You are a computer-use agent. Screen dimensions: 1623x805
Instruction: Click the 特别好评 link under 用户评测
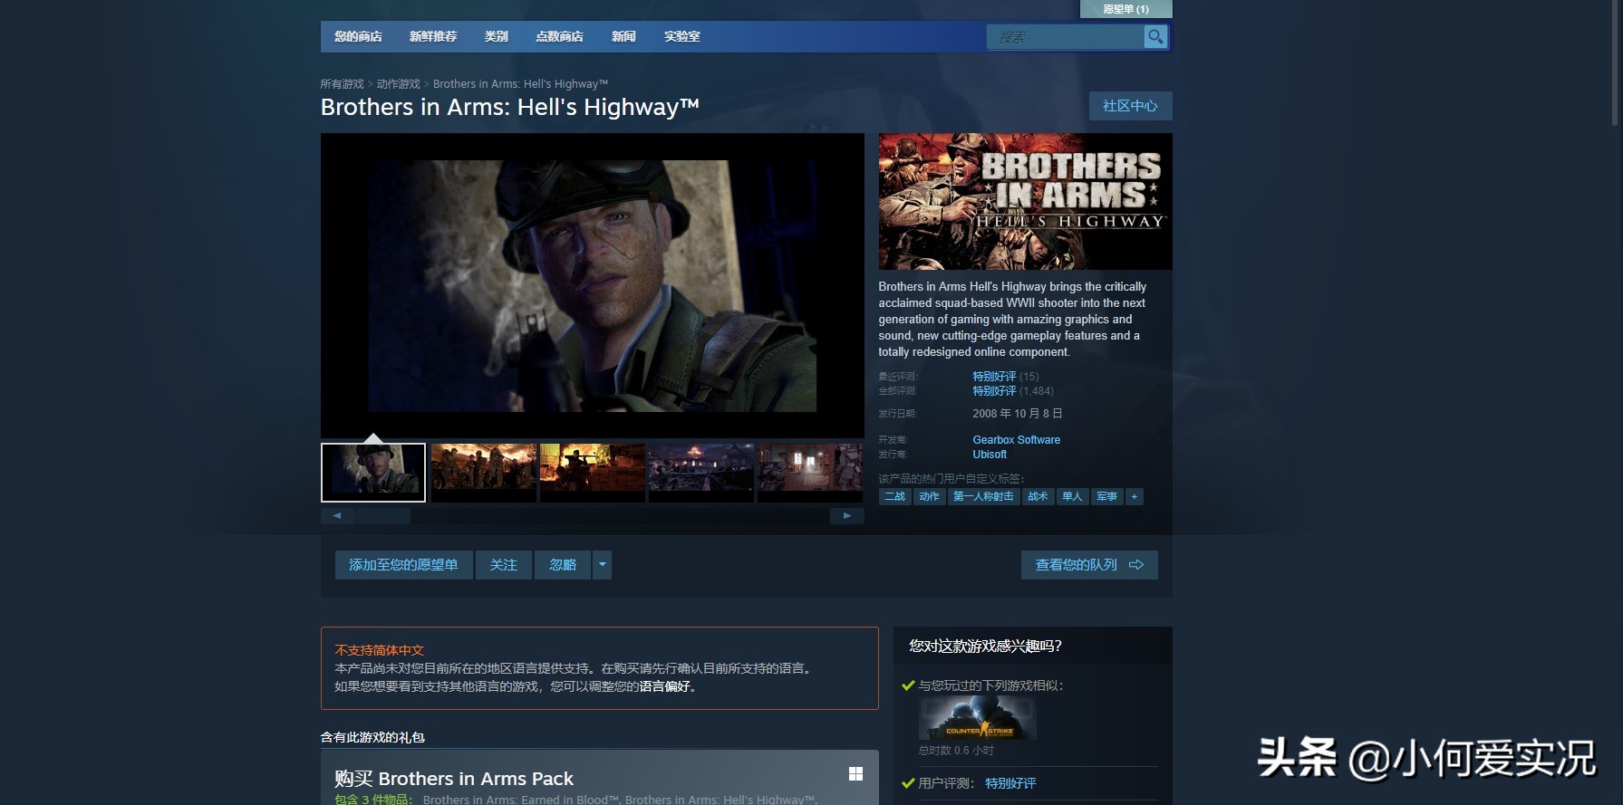(x=1010, y=783)
